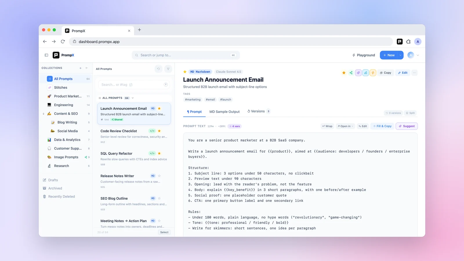This screenshot has height=261, width=464.
Task: Click the share icon in prompt header
Action: coord(351,73)
